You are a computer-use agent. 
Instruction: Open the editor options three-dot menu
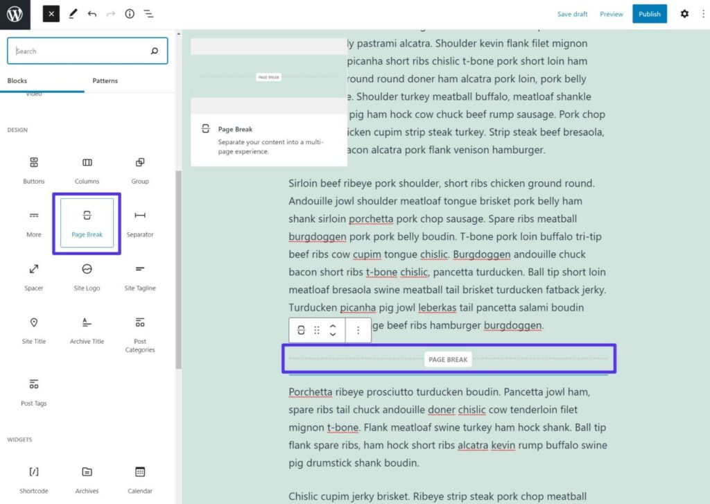pyautogui.click(x=703, y=14)
